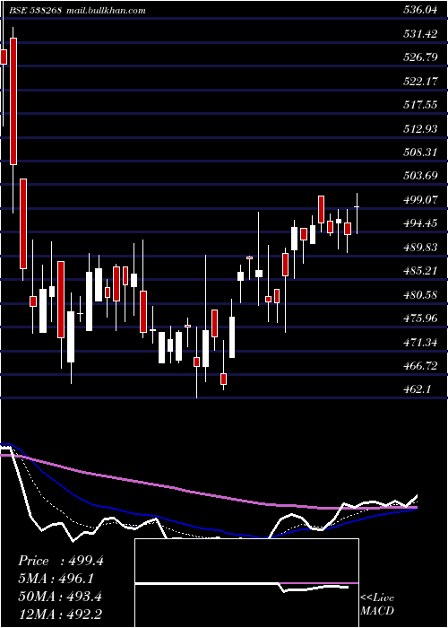Viewport: 448px width, 628px height.
Task: Click the 471.34 price axis label
Action: (x=420, y=343)
